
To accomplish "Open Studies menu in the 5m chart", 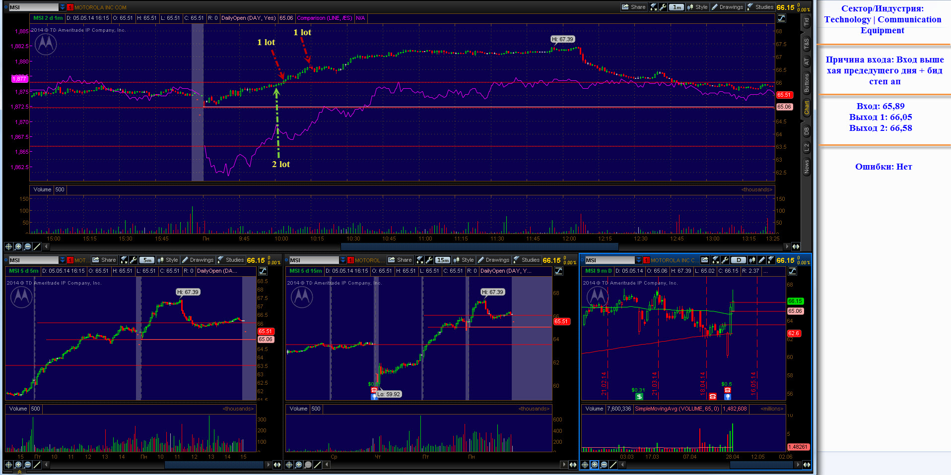I will tap(231, 260).
